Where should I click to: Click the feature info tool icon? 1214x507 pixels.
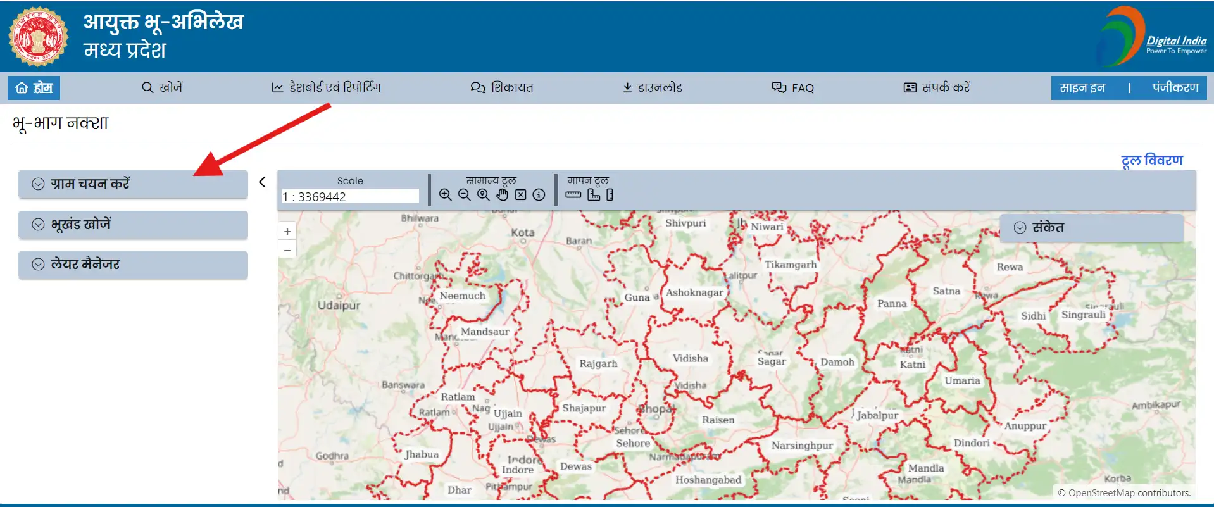point(539,195)
